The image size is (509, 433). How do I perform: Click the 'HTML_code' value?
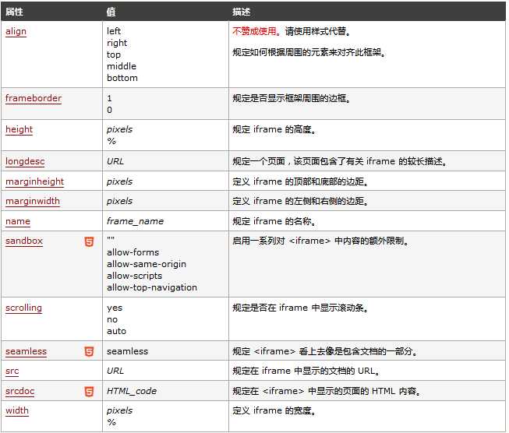click(132, 391)
